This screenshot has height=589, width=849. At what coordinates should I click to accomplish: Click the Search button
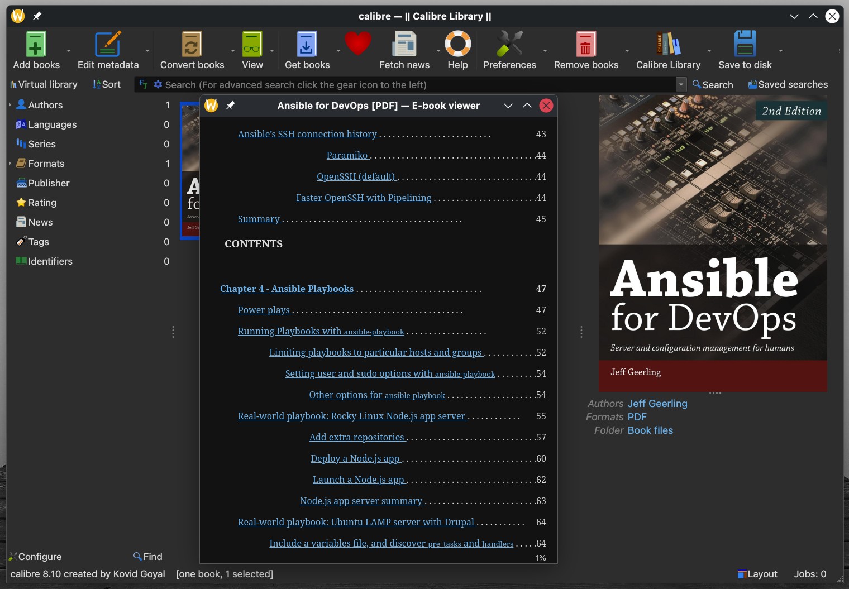click(x=713, y=84)
